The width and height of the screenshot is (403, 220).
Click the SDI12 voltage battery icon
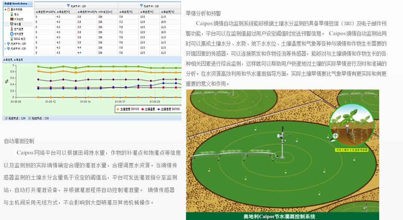coord(12,38)
